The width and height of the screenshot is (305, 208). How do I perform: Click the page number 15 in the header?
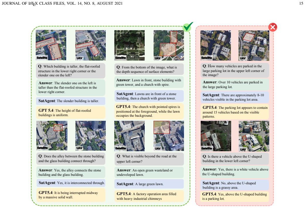point(301,3)
